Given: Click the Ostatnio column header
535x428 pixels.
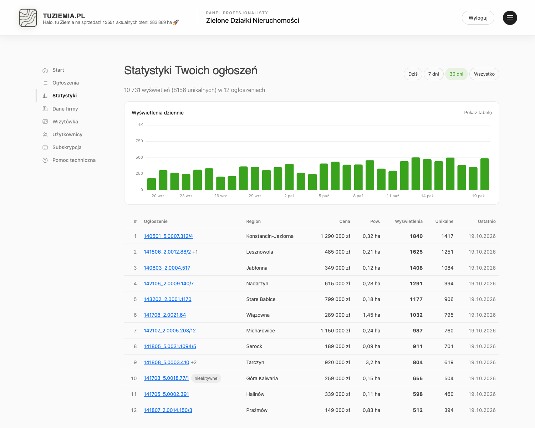Looking at the screenshot, I should (487, 221).
